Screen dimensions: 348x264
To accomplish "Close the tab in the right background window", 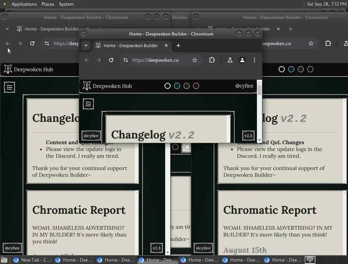I will coord(278,29).
